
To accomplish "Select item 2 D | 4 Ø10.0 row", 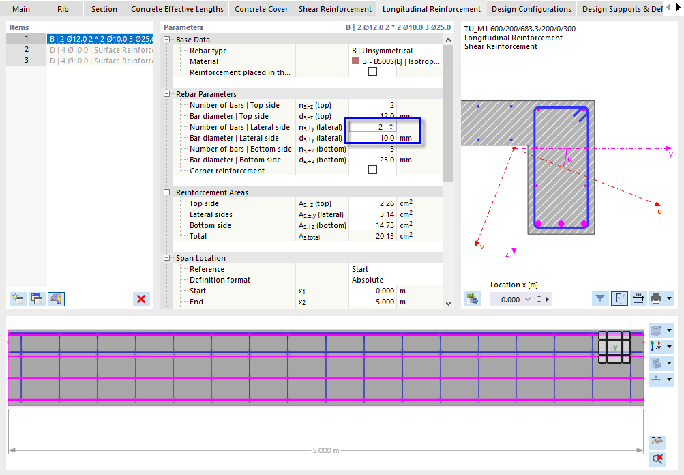I will coord(80,50).
